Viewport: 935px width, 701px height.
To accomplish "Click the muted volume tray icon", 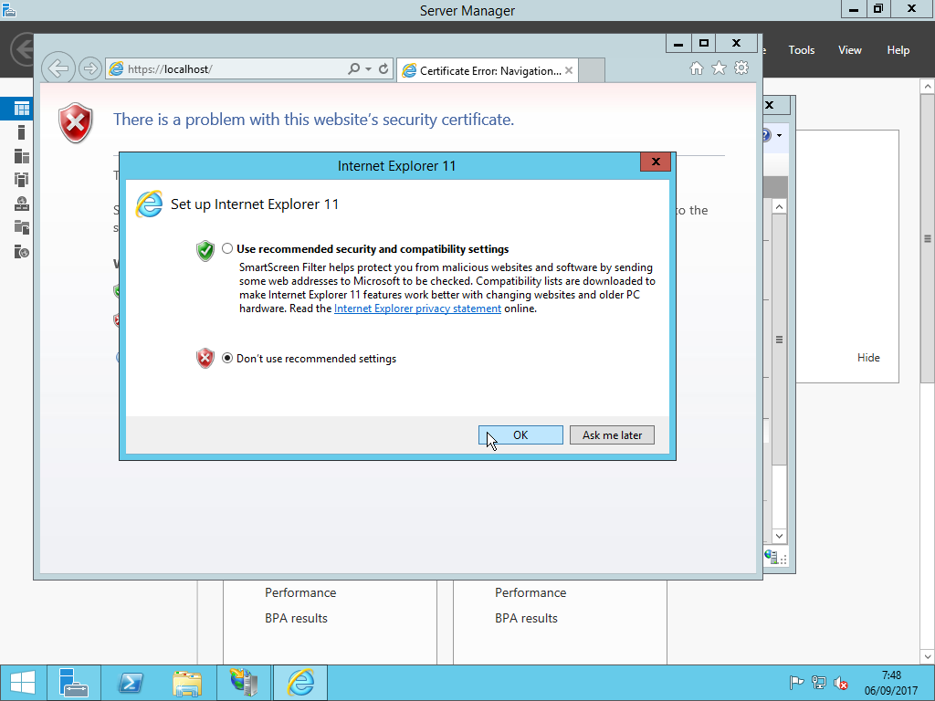I will point(841,683).
